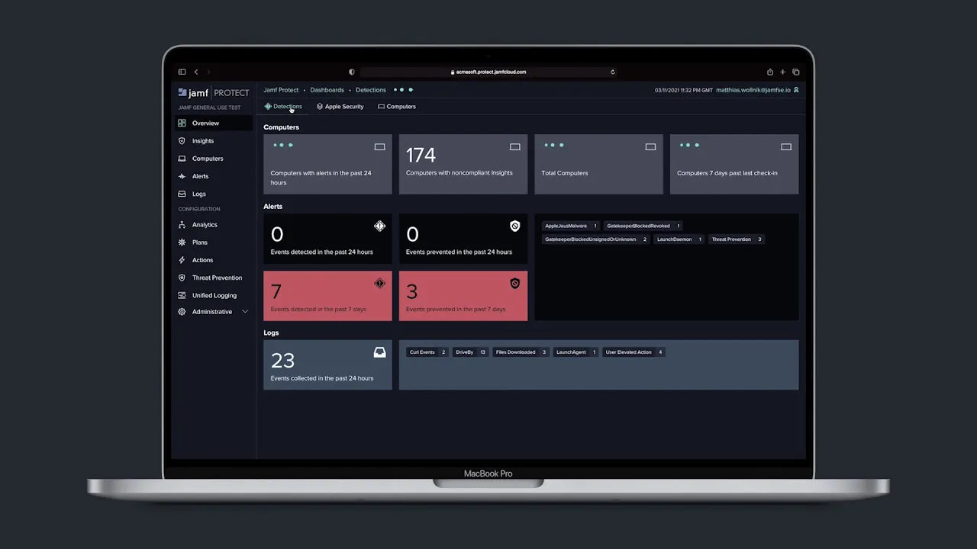Reload the page using refresh icon
This screenshot has height=549, width=977.
612,72
